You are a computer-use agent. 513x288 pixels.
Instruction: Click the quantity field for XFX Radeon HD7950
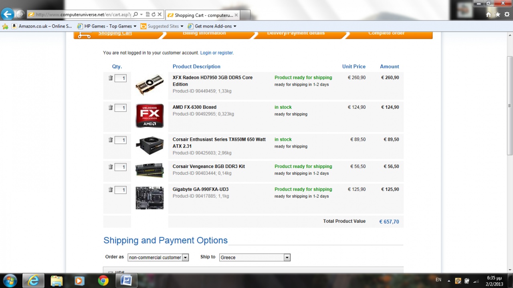pos(121,78)
